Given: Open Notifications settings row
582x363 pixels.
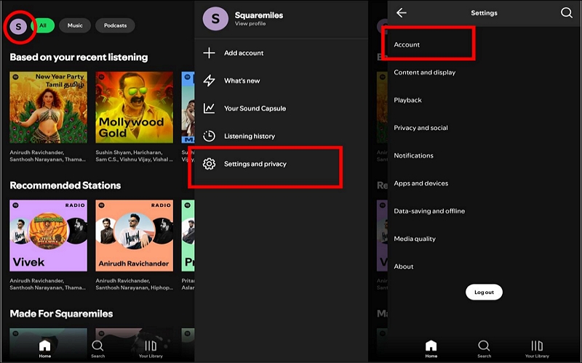Looking at the screenshot, I should (x=484, y=155).
